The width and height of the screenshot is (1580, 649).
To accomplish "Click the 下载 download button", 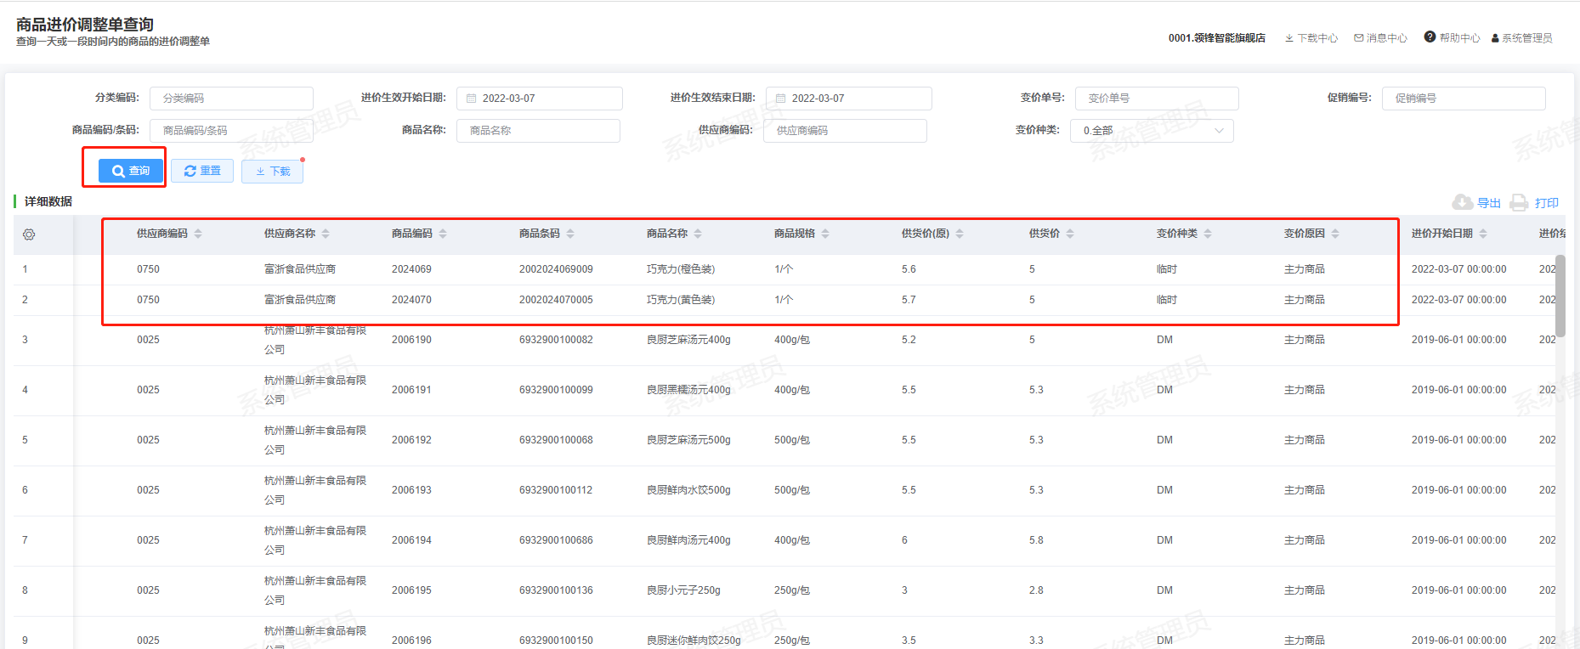I will pos(272,171).
